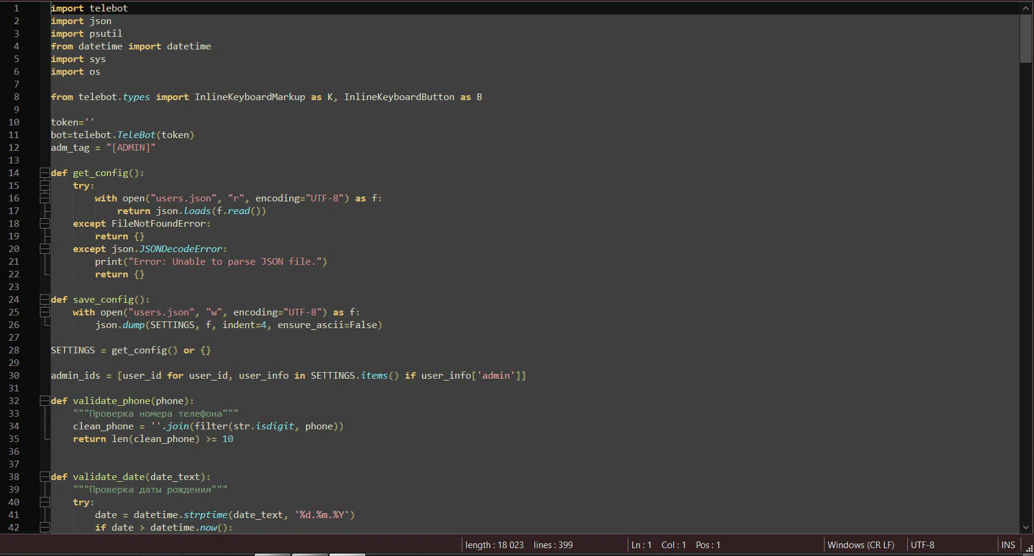Click the '%d.%m.%Y' format string
This screenshot has height=556, width=1034.
(322, 515)
